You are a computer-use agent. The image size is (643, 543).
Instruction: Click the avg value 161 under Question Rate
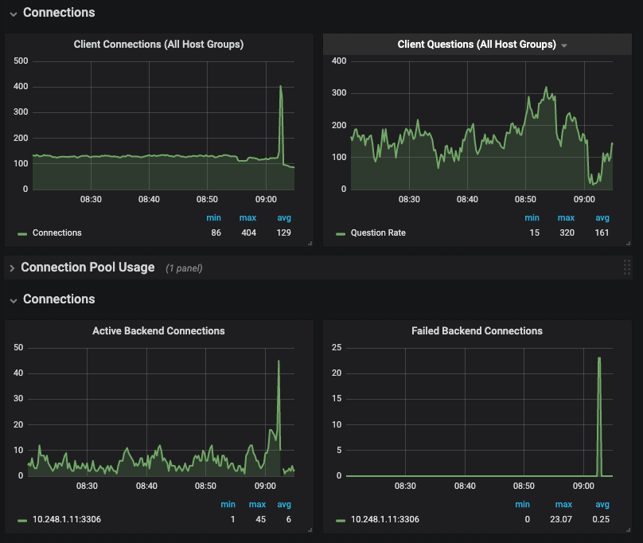[x=602, y=232]
